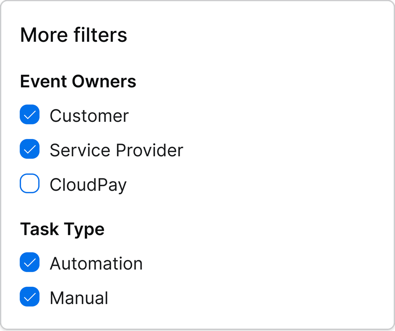Select the CloudPay label text
This screenshot has width=395, height=331.
[x=88, y=185]
